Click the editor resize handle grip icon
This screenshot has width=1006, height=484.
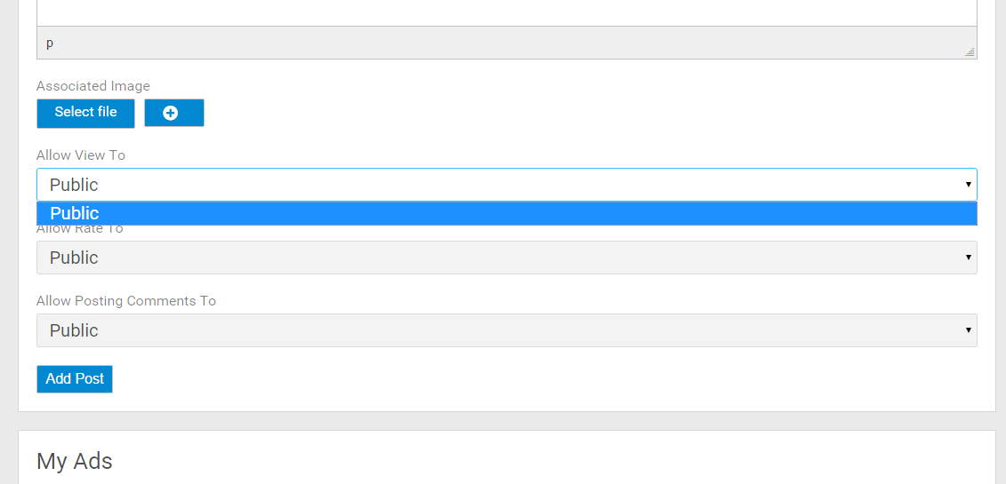click(x=970, y=52)
